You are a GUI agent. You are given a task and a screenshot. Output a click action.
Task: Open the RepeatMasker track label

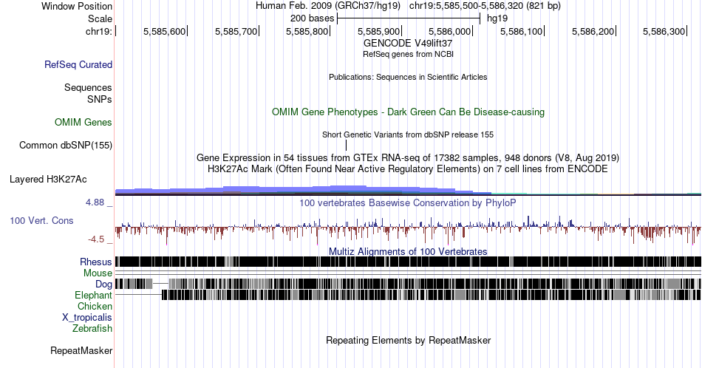81,350
